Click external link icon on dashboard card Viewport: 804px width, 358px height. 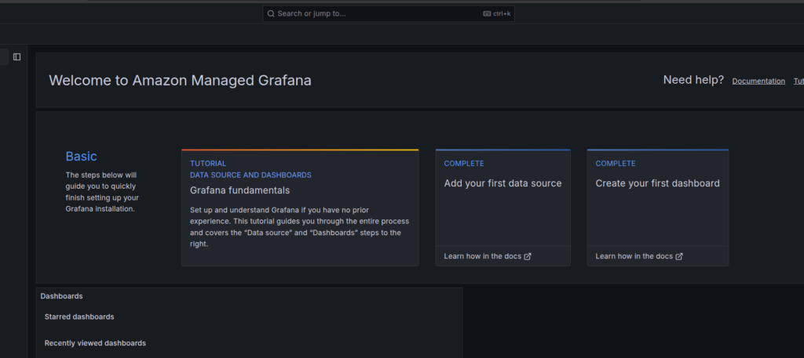(x=679, y=256)
